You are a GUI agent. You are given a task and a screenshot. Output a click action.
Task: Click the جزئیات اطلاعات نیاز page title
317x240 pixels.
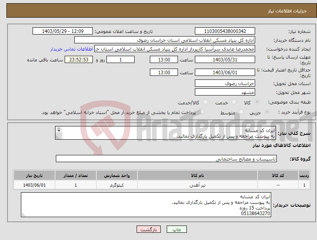tap(287, 11)
